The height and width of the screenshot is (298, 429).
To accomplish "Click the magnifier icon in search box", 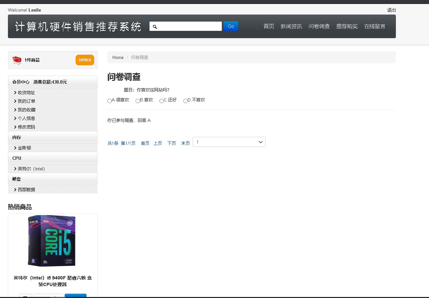I will coord(154,27).
